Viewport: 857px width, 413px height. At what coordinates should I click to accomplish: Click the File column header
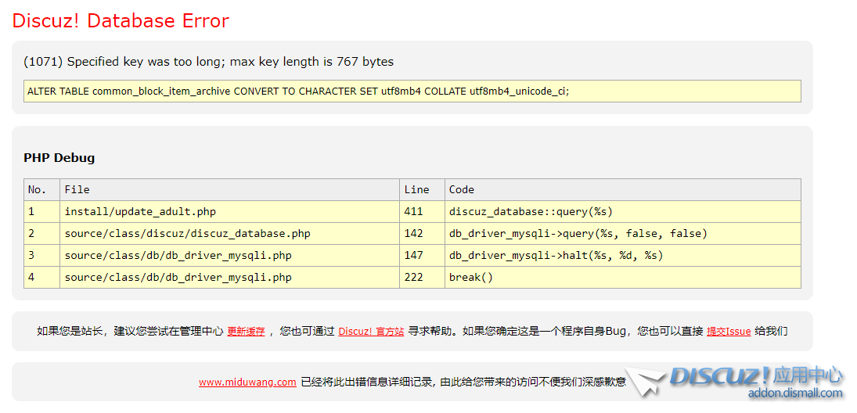tap(229, 189)
